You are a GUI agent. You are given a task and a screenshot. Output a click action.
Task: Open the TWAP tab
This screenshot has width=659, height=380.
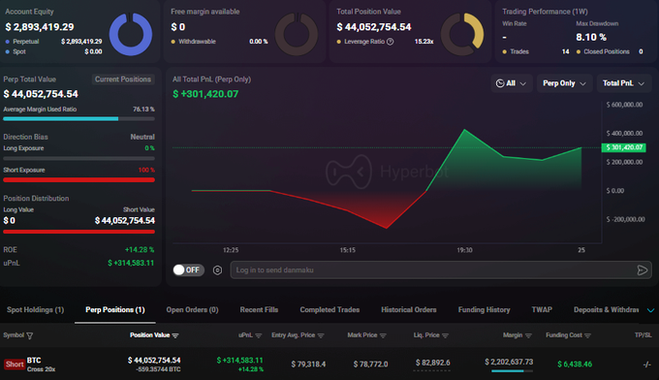tap(542, 310)
